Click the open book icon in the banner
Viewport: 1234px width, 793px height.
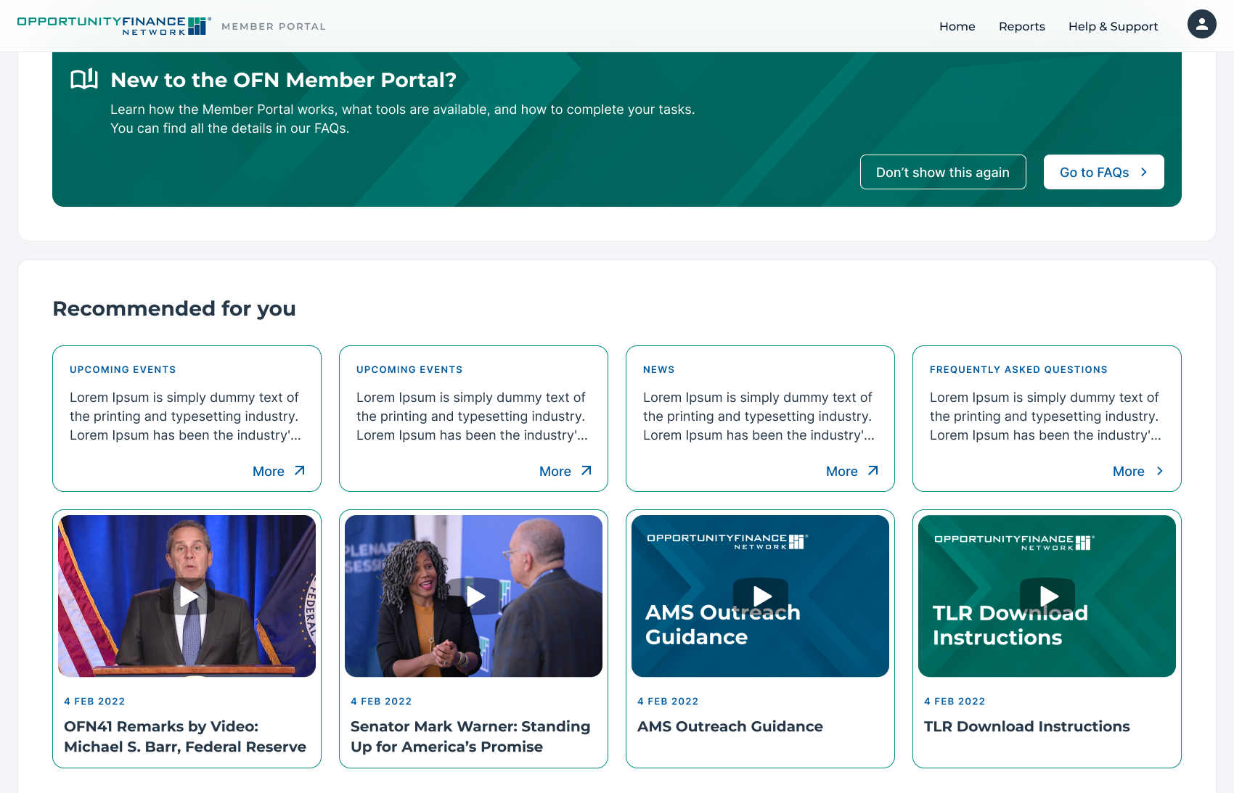(84, 78)
